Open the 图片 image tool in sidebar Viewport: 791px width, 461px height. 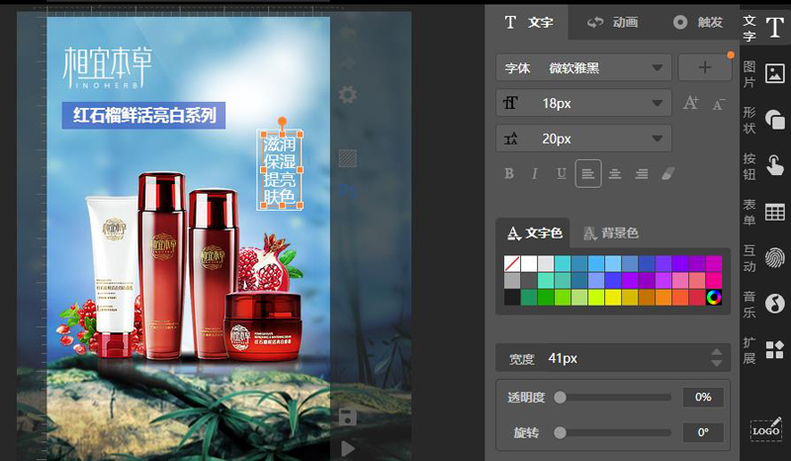coord(764,74)
